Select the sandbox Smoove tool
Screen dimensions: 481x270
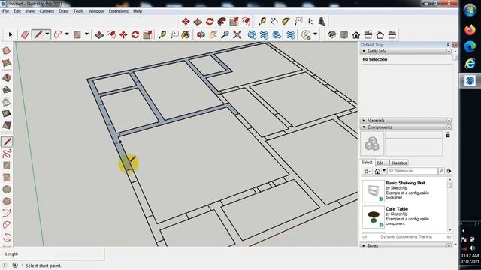[7, 77]
